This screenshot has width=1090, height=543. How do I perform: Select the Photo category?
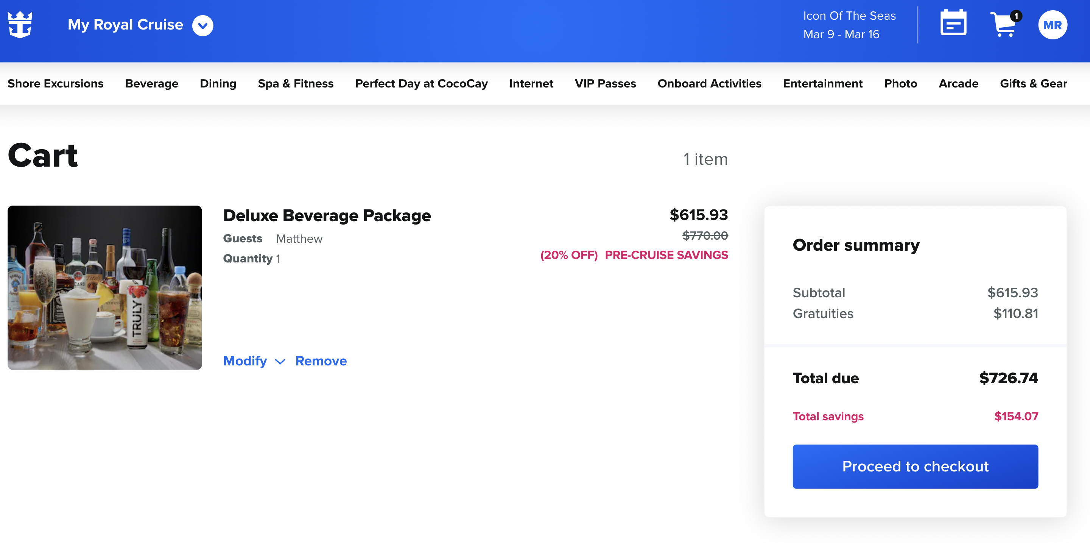click(900, 83)
